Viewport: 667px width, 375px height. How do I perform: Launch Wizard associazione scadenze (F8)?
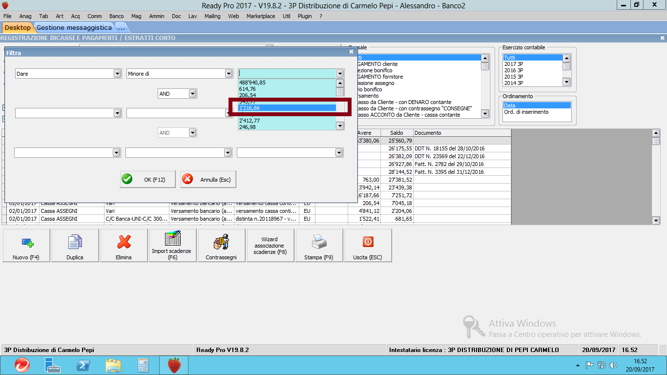pyautogui.click(x=271, y=246)
